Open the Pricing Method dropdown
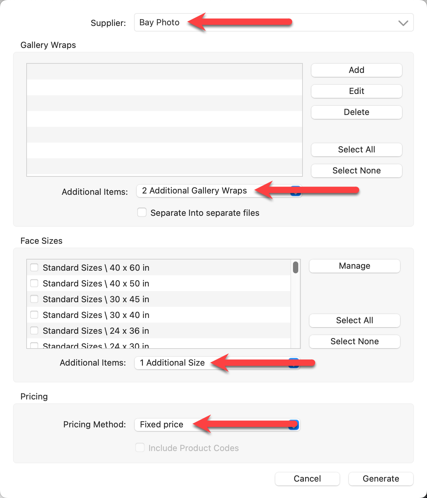Viewport: 427px width, 498px height. [x=294, y=425]
